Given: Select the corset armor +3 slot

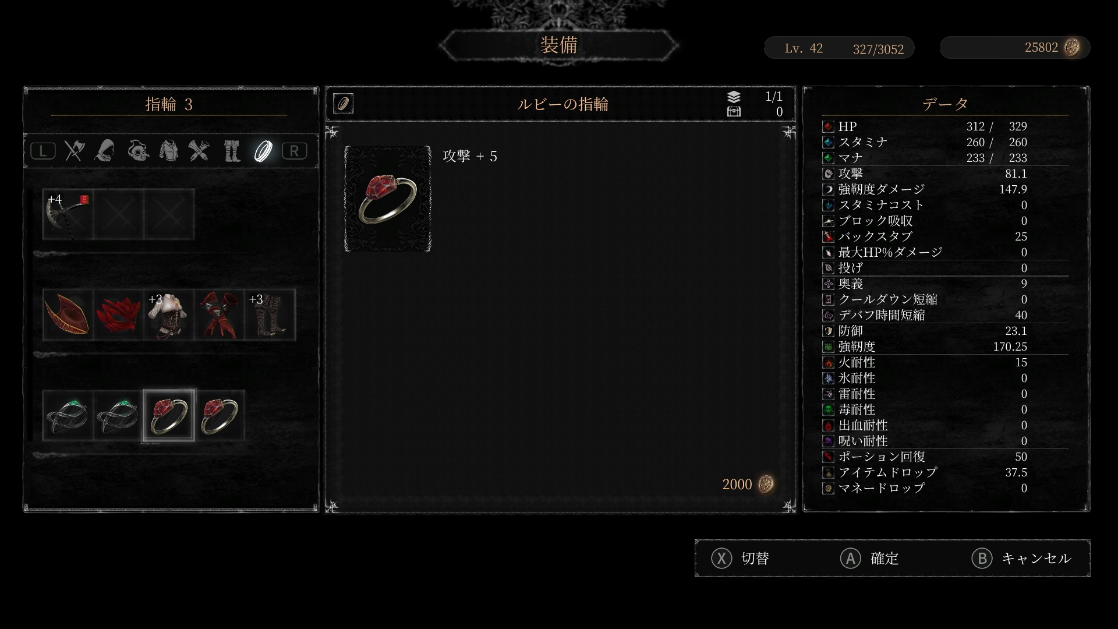Looking at the screenshot, I should pos(169,314).
